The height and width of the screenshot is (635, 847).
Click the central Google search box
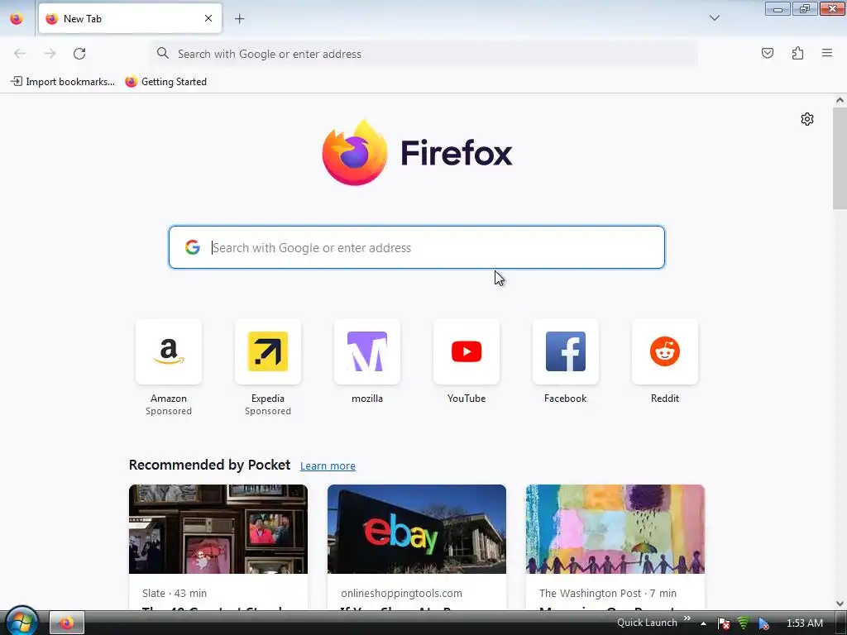(x=417, y=247)
